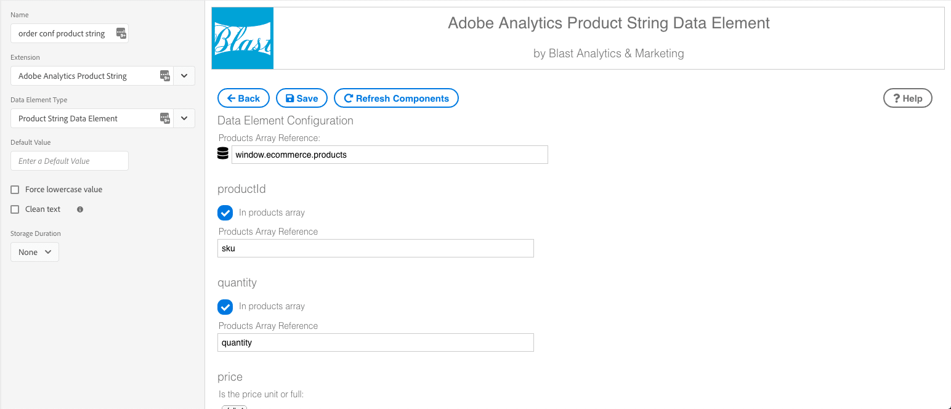The image size is (951, 409).
Task: Open the Storage Duration None dropdown
Action: pos(34,252)
